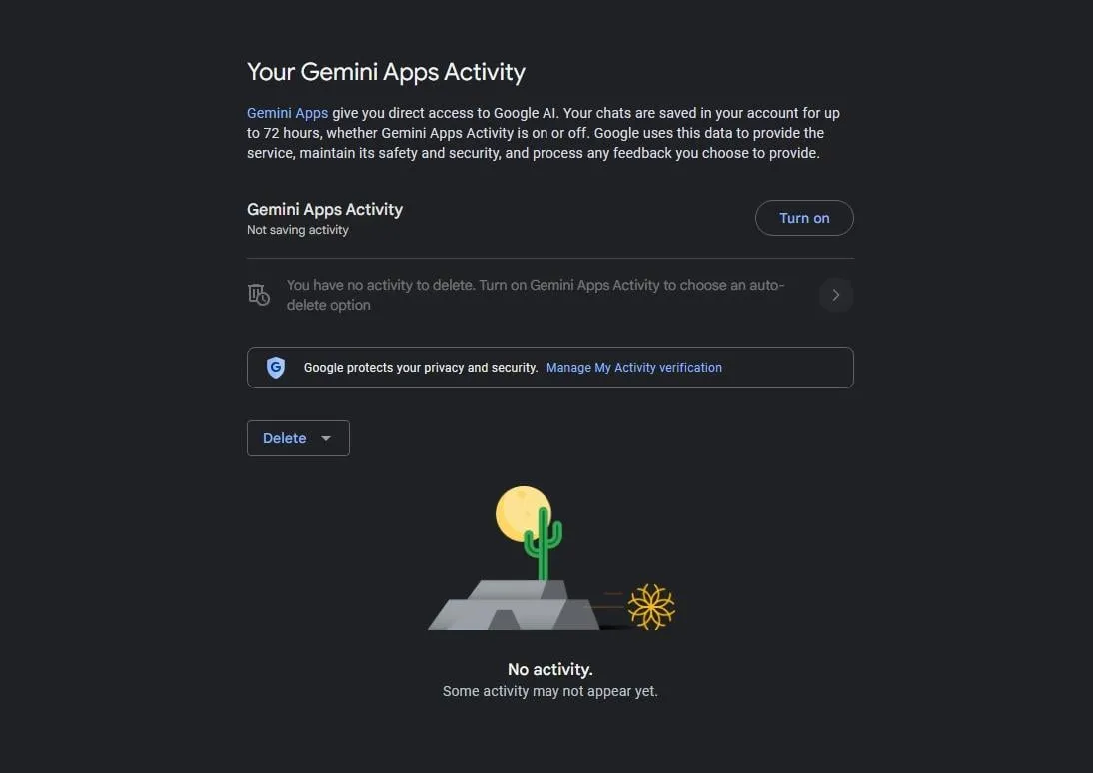Click the Gemini Apps Activity label
Screen dimensions: 1093x773
pyautogui.click(x=325, y=209)
